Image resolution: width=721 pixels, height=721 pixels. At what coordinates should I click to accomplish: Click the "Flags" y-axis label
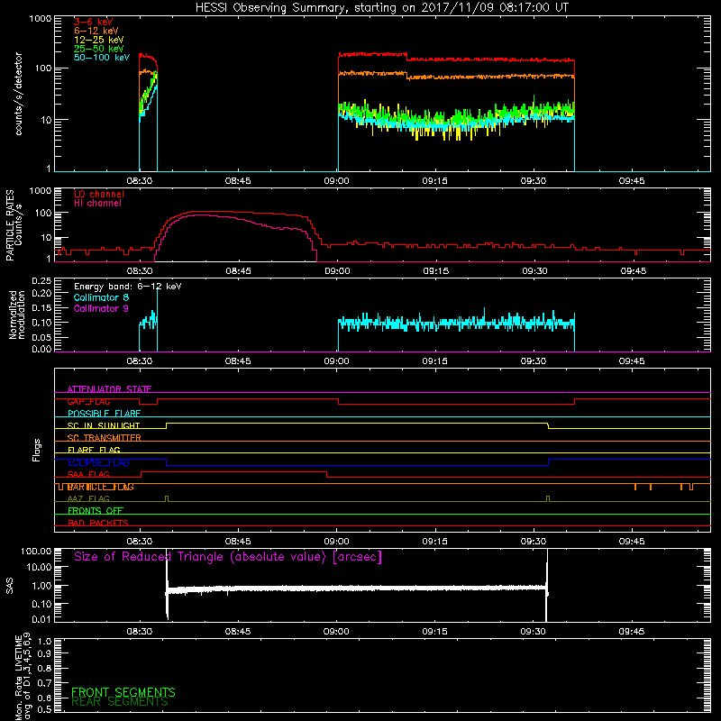[x=37, y=450]
